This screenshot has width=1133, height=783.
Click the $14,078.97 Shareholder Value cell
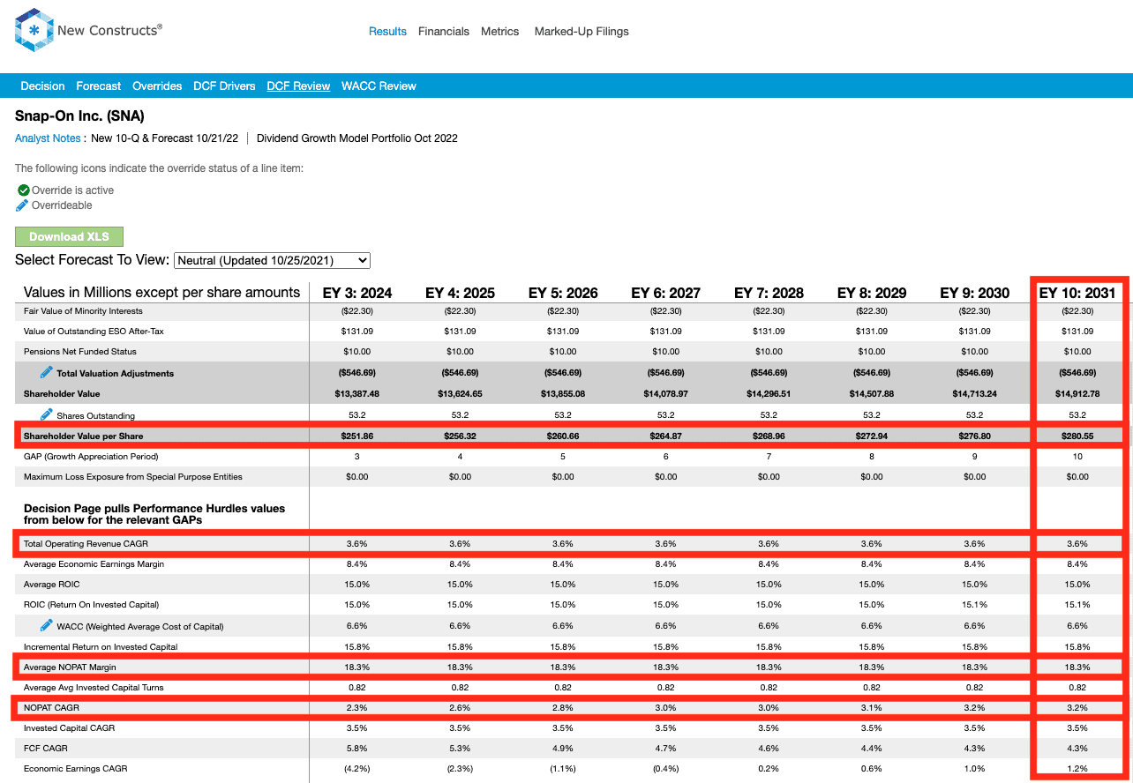coord(665,394)
